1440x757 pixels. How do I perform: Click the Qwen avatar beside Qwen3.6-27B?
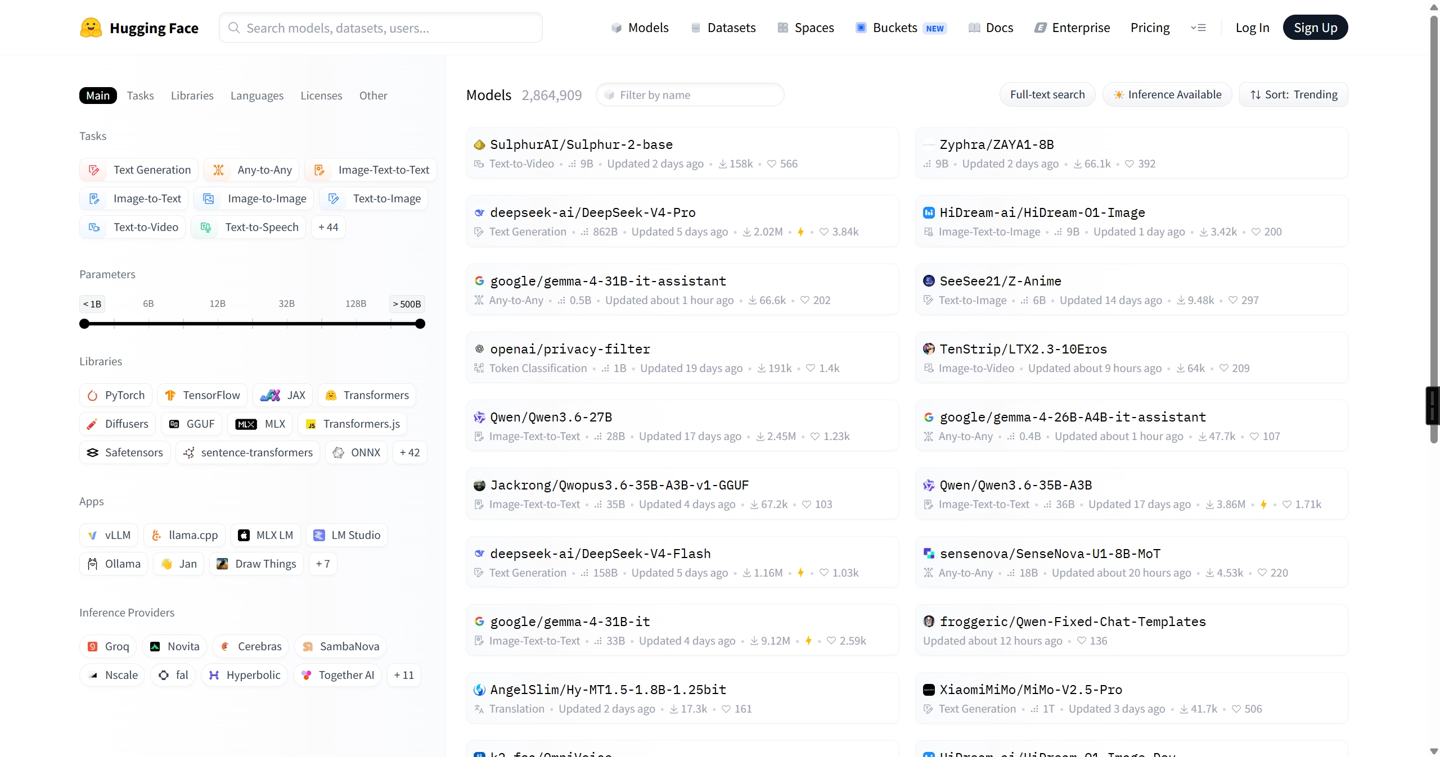479,417
